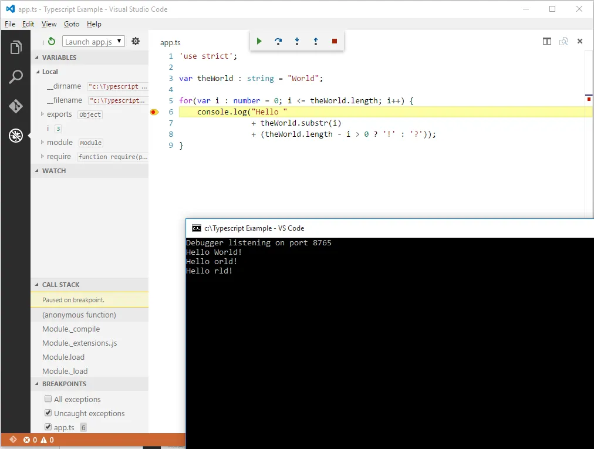Enable the All exceptions checkbox
This screenshot has height=449, width=594.
click(48, 399)
